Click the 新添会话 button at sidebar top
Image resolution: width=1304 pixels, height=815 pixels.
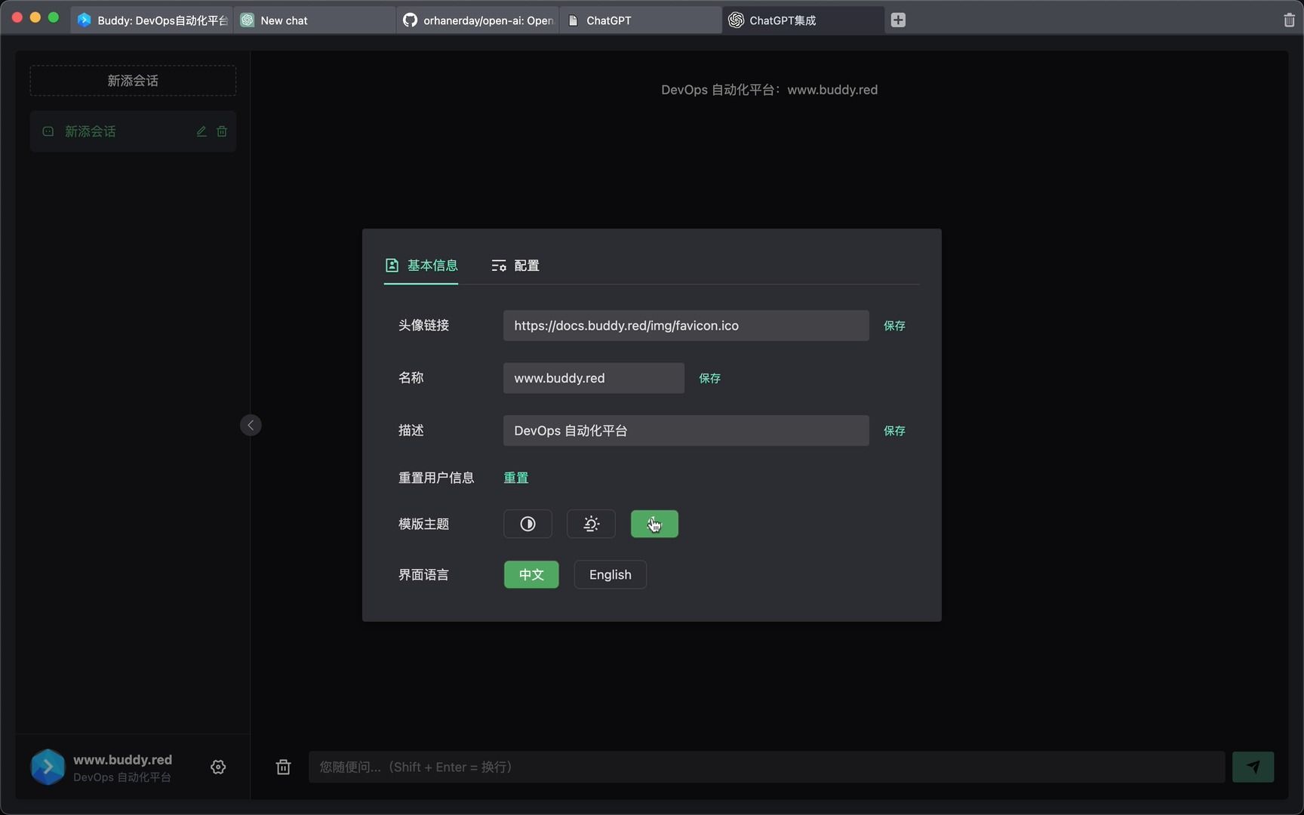[x=133, y=81]
